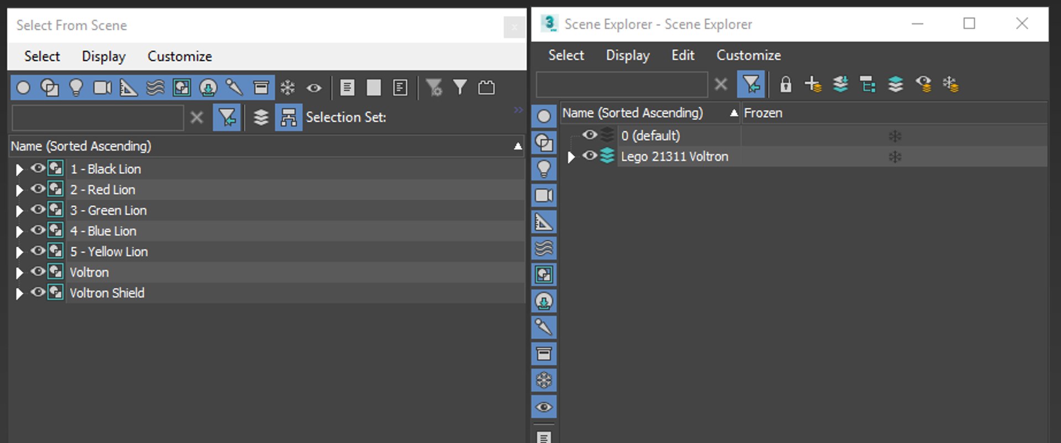Expand the Lego 21311 Voltron layer
This screenshot has height=443, width=1061.
[x=571, y=157]
